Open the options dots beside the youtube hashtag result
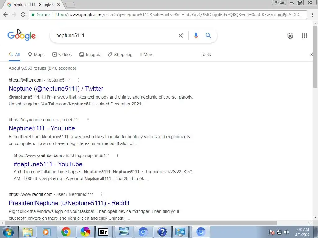 coord(118,156)
